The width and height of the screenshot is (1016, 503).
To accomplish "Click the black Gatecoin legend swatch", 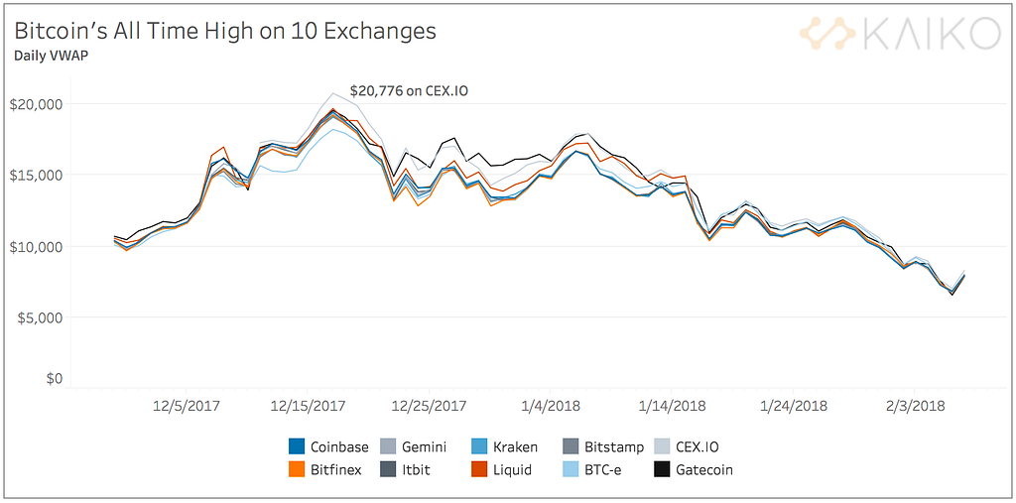I will pos(662,469).
